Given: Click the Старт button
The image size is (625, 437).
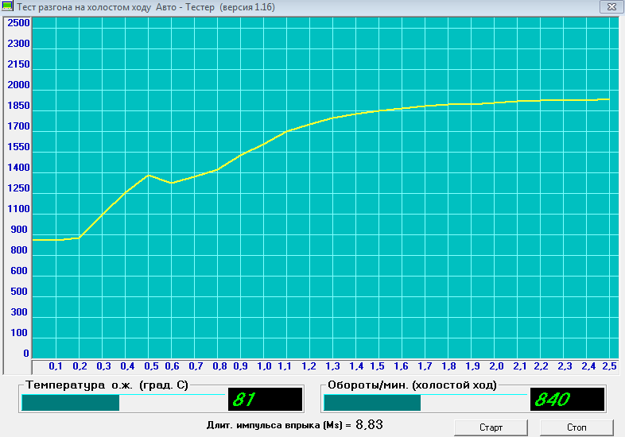Looking at the screenshot, I should [491, 427].
